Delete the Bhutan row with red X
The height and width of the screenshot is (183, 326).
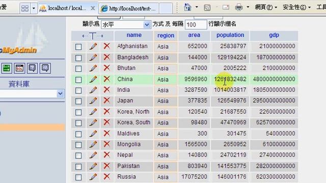106,68
